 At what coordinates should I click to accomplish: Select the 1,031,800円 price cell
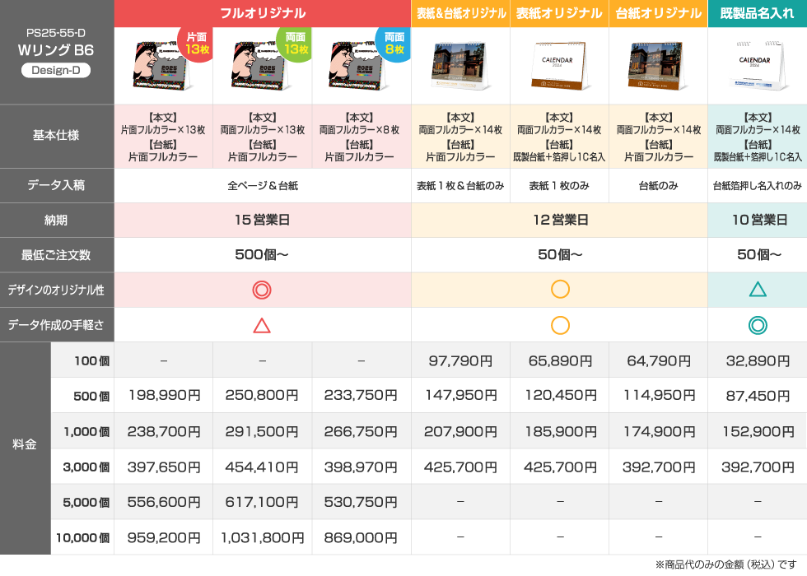[x=262, y=538]
